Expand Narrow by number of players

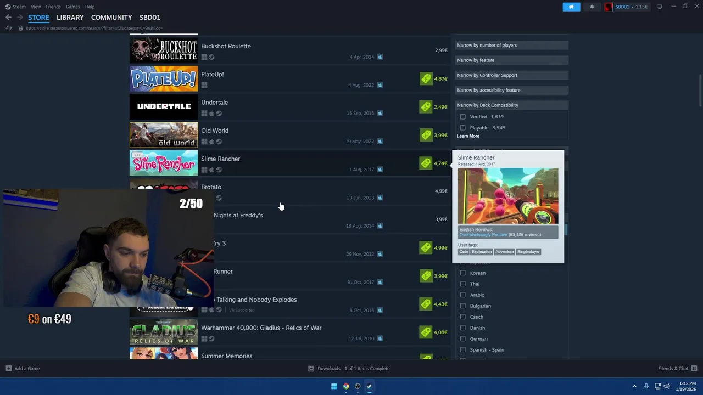[x=511, y=45]
